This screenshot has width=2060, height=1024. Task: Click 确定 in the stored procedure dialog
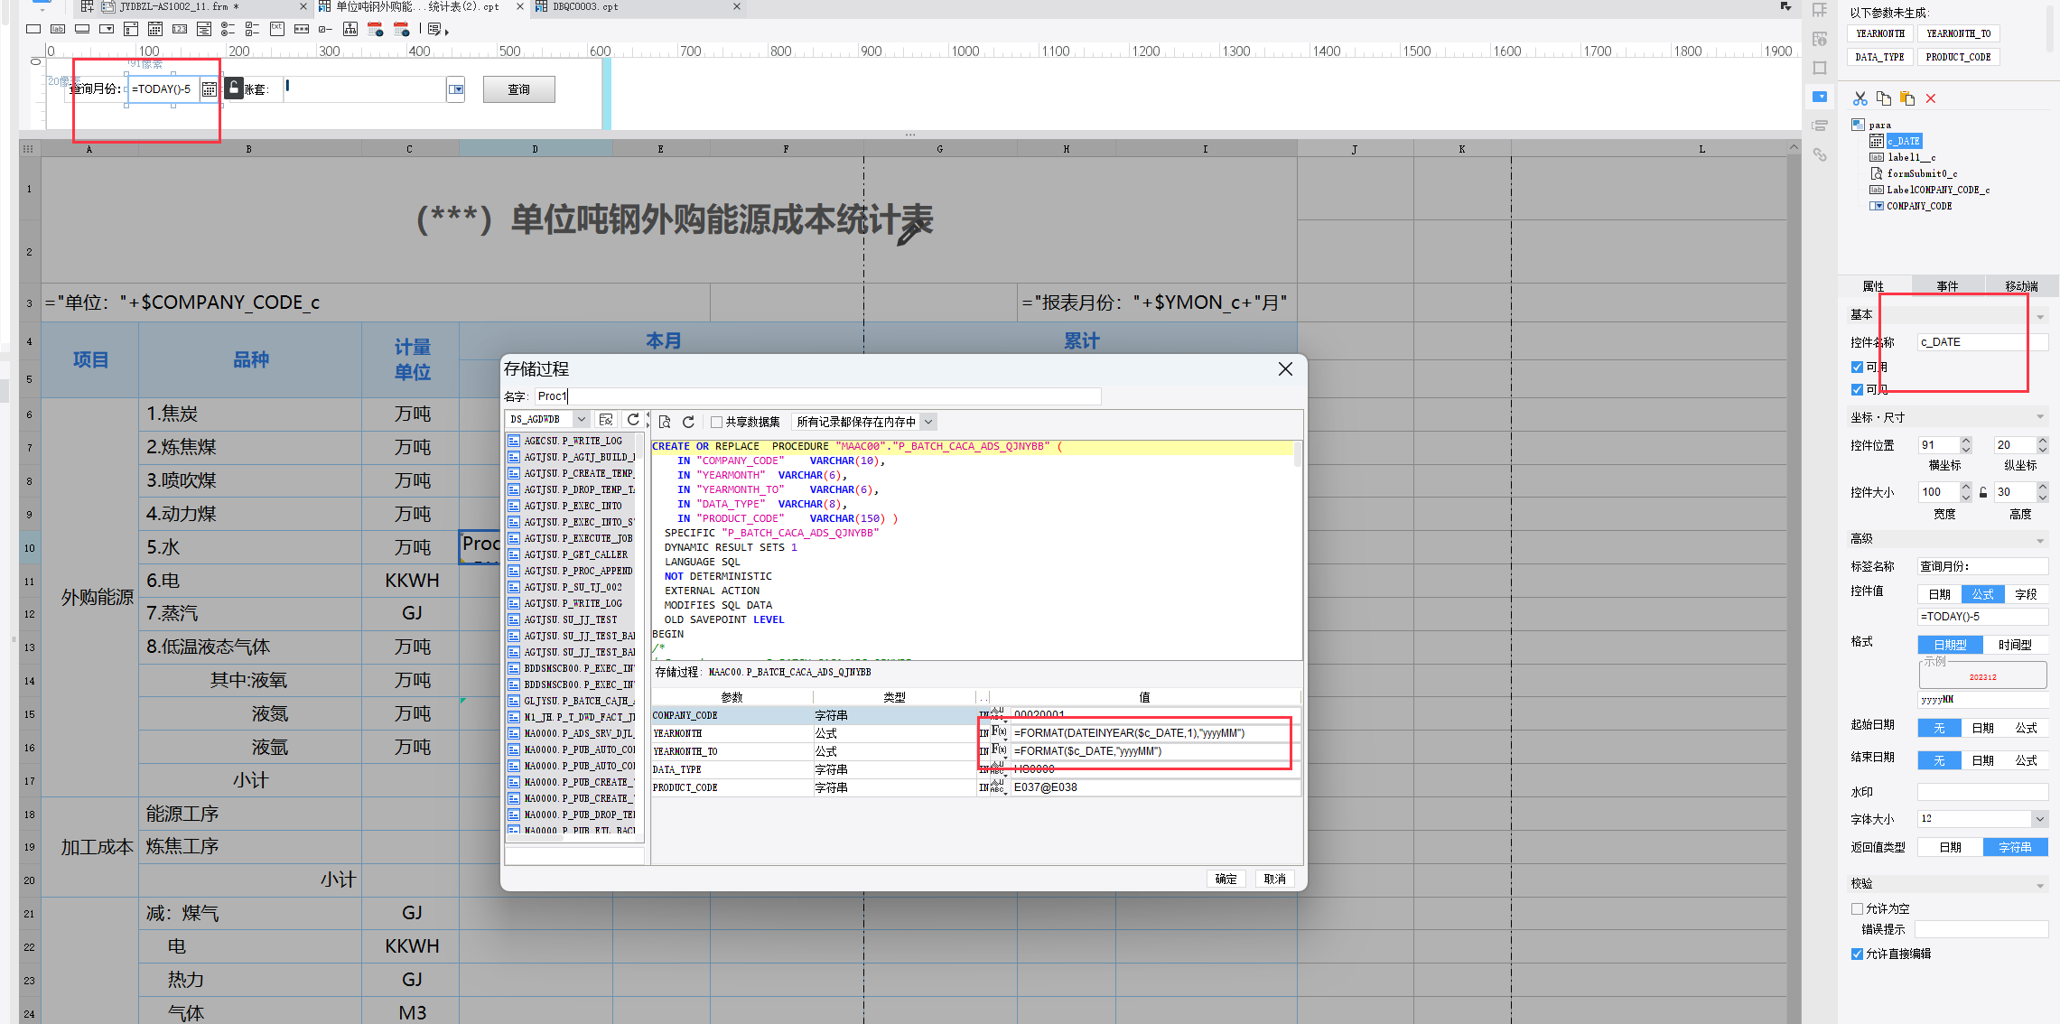[x=1226, y=879]
